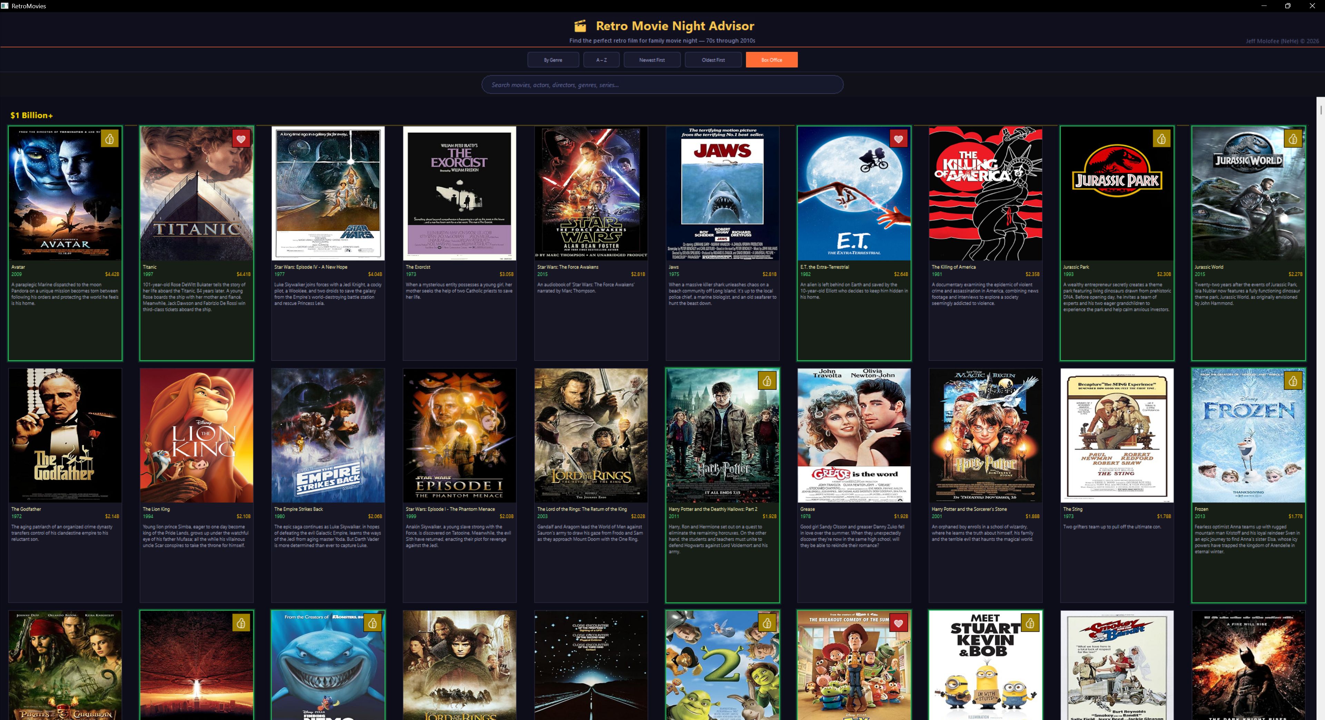Image resolution: width=1325 pixels, height=720 pixels.
Task: Click The Exorcist box office $3.05B
Action: coord(506,274)
